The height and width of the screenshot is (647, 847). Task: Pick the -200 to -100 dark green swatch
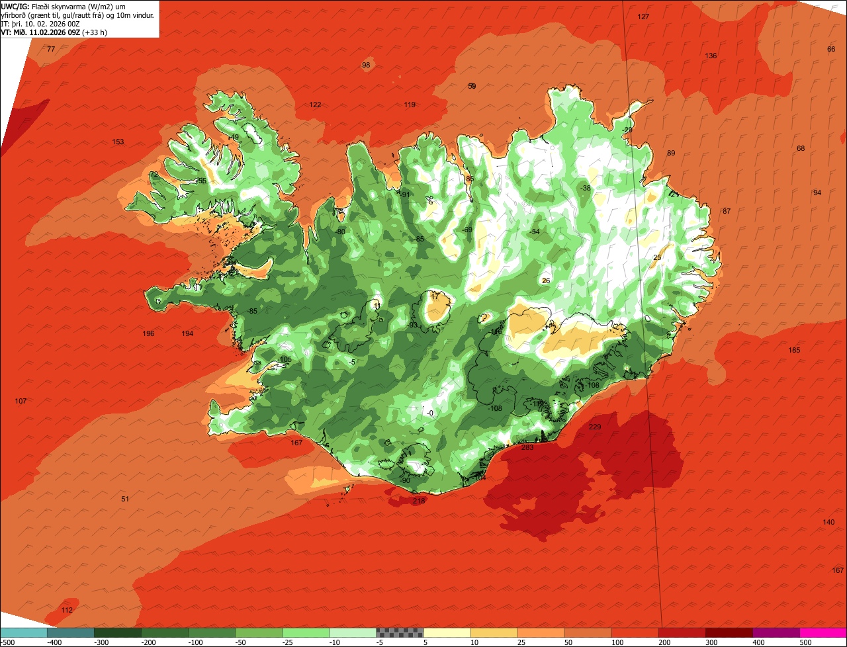pos(164,632)
